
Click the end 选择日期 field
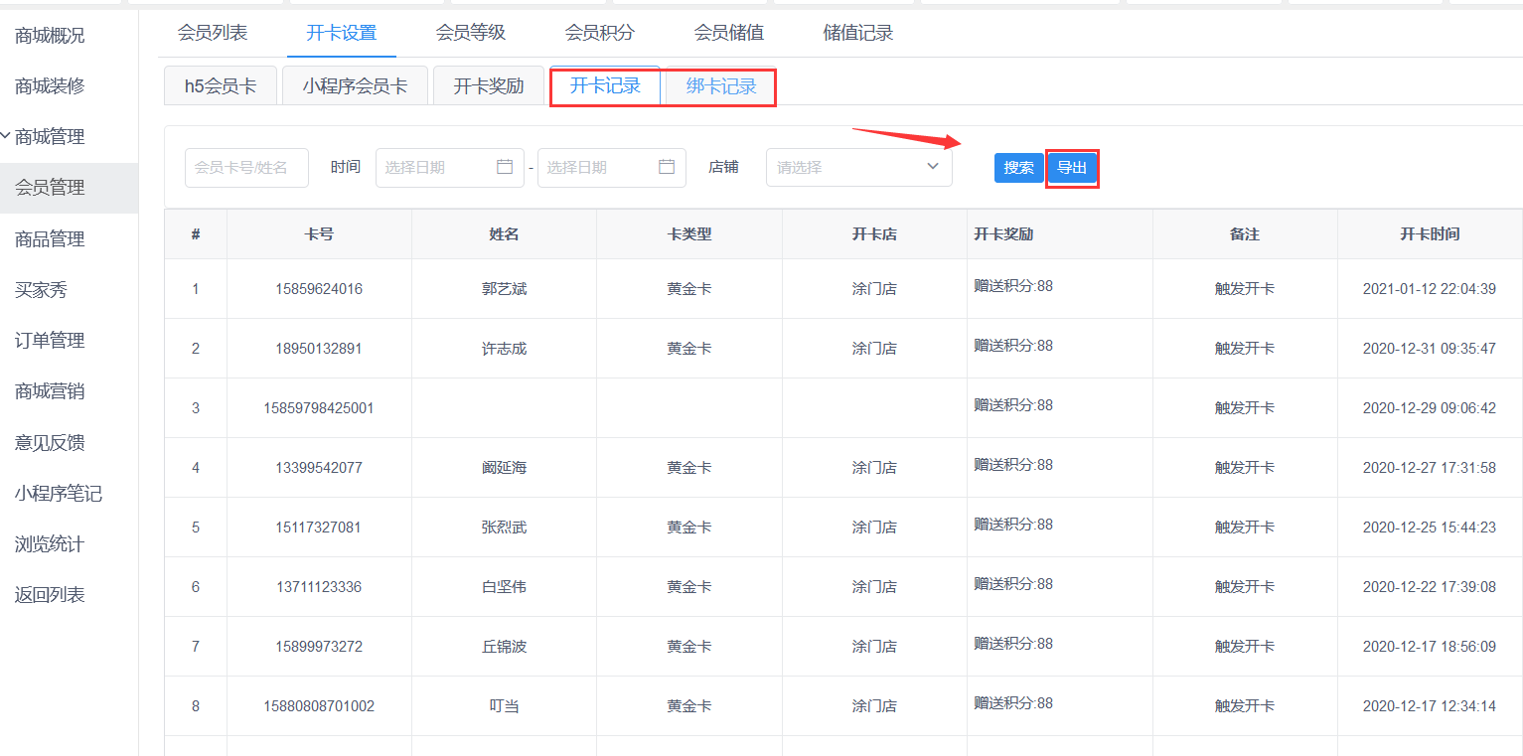(611, 167)
